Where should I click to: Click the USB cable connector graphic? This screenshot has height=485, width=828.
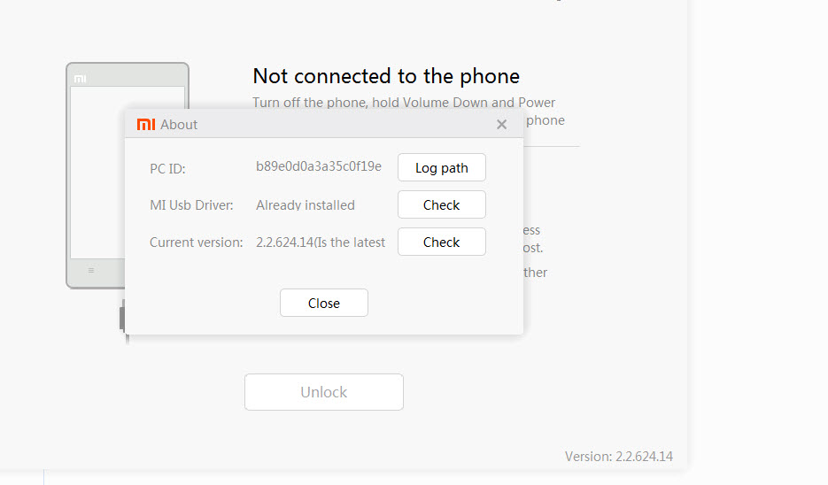[122, 317]
